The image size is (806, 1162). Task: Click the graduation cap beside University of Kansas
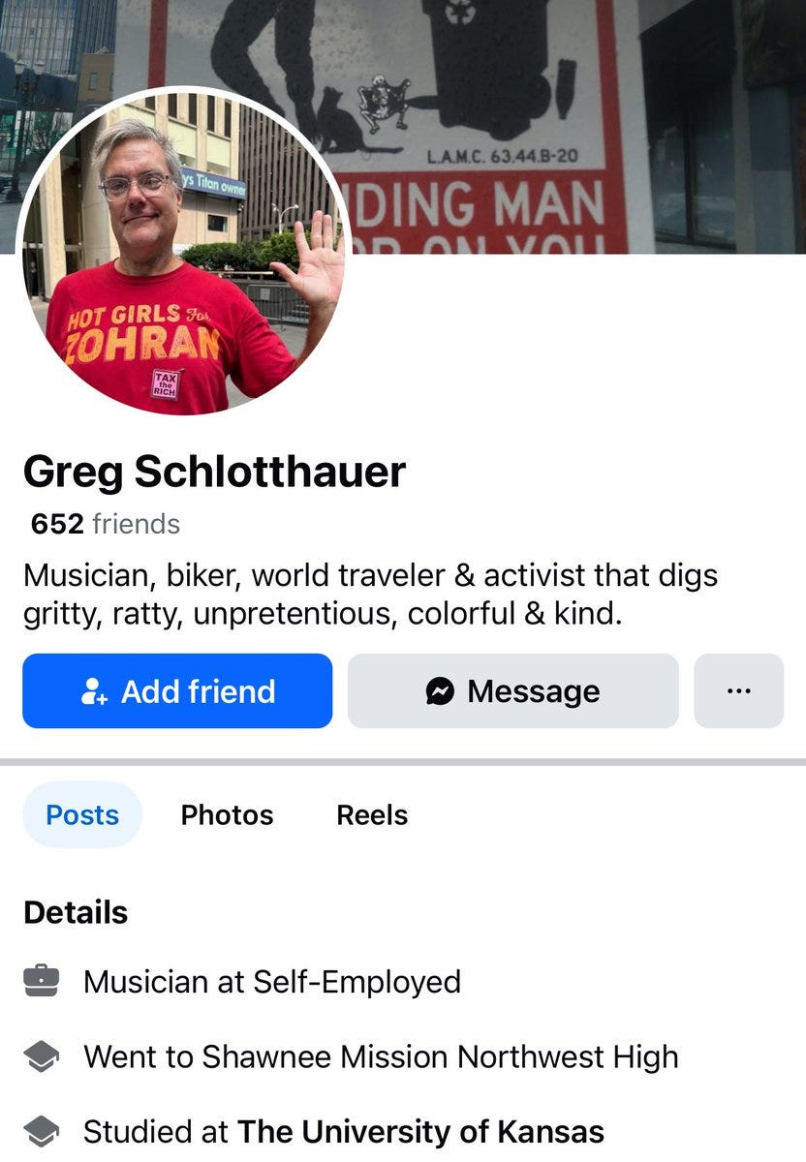point(41,1131)
